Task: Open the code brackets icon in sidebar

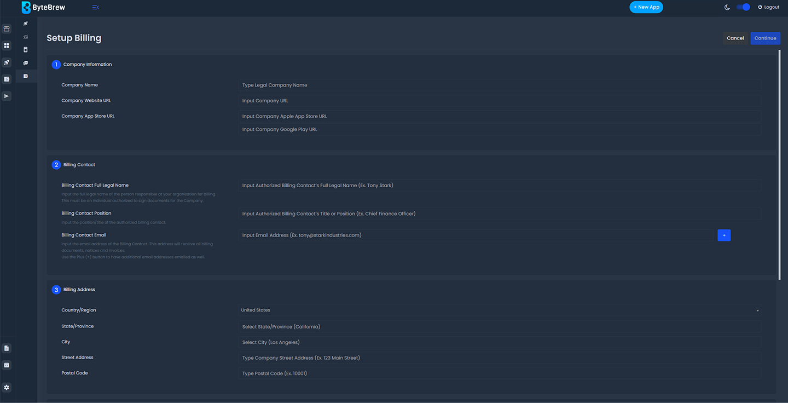Action: pos(7,365)
